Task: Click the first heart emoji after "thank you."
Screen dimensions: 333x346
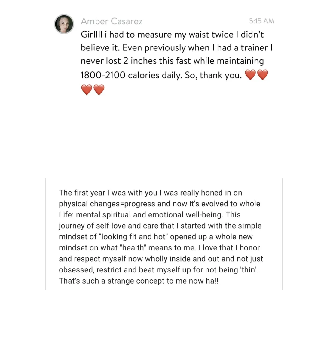Action: [x=250, y=75]
